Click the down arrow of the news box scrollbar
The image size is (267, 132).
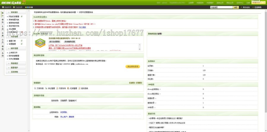click(140, 49)
